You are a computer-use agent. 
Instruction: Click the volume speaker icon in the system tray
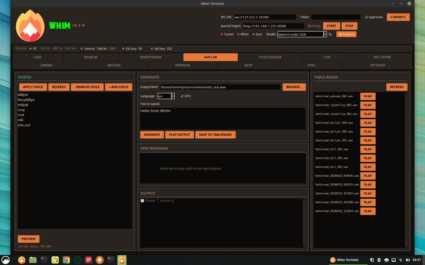tap(408, 260)
